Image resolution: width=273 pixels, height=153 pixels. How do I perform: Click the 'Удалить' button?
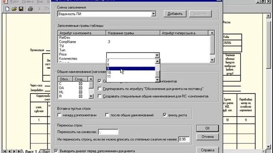tap(200, 14)
